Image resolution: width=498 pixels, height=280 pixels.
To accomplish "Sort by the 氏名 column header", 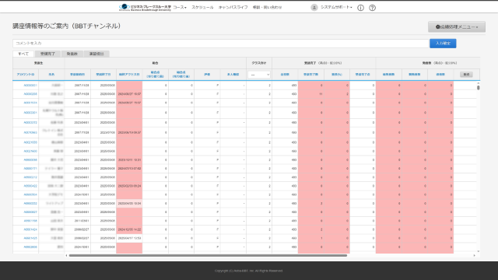I will point(51,75).
